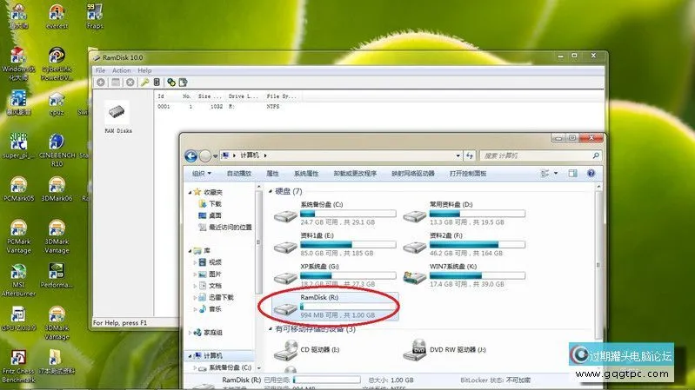
Task: Click the green gears icon in RamDisk toolbar
Action: (x=171, y=83)
